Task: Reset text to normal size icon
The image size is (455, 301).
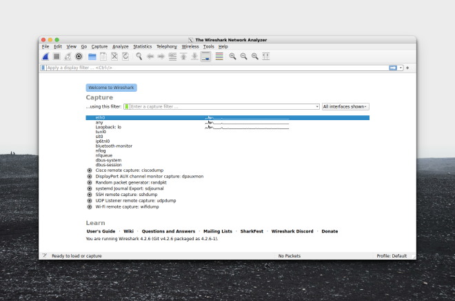Action: [x=255, y=57]
